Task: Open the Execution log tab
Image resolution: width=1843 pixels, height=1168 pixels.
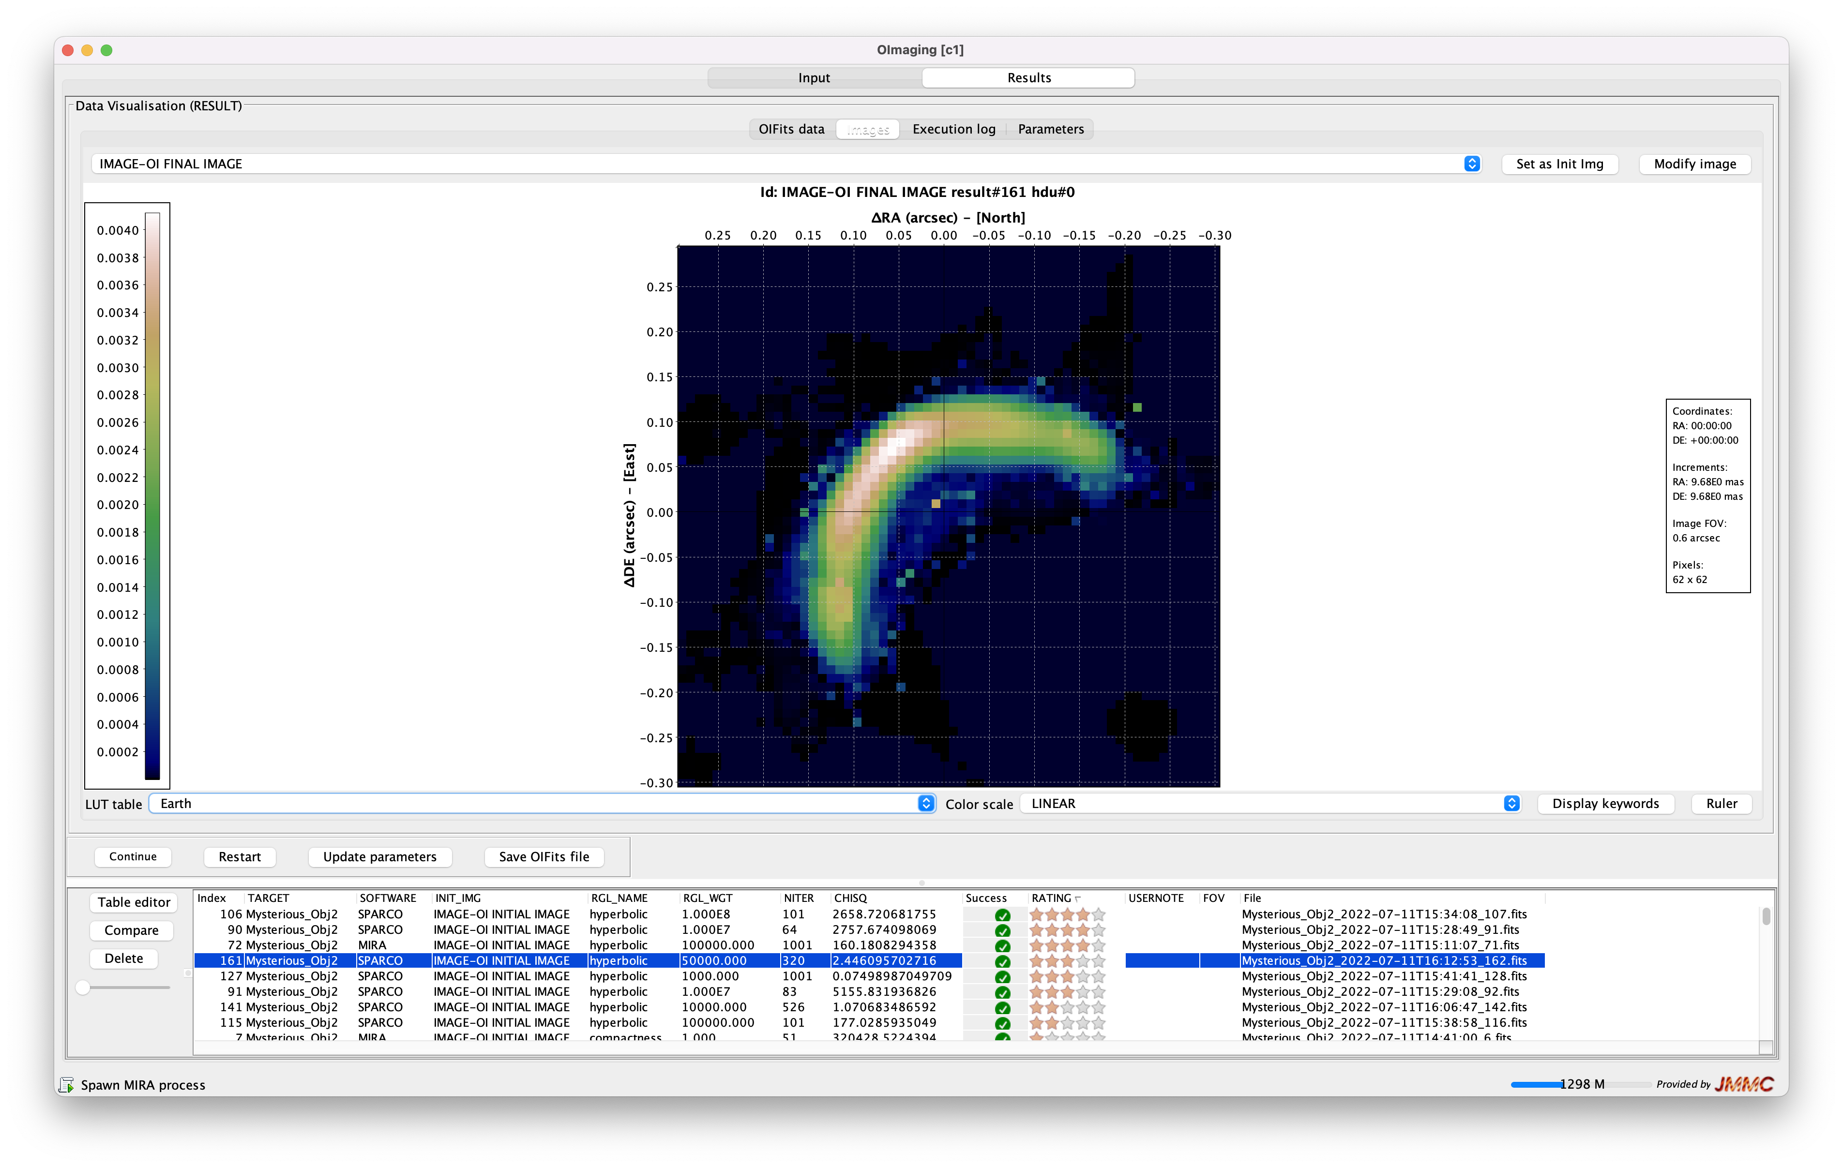Action: pos(953,129)
